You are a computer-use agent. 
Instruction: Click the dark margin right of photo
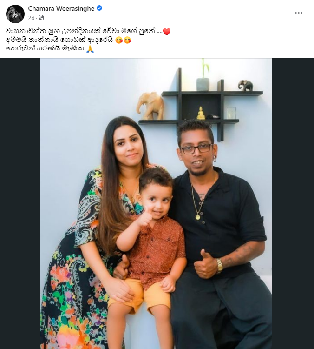pos(293,204)
